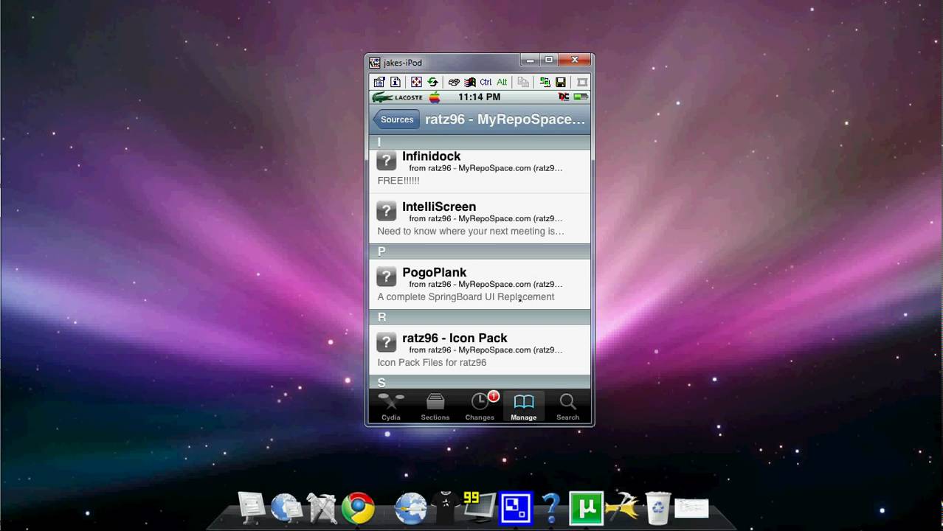Open the Changes tab with badge
This screenshot has height=531, width=943.
(x=480, y=406)
